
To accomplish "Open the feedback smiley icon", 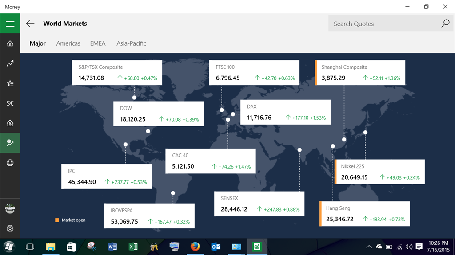I will [10, 163].
